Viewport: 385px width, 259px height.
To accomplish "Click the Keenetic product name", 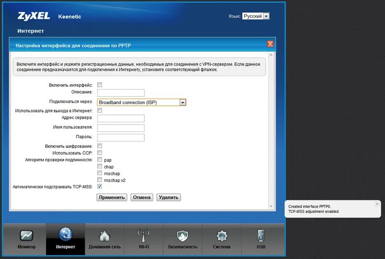I will pyautogui.click(x=69, y=16).
